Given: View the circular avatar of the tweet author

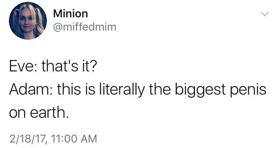Looking at the screenshot, I should pos(28,21).
